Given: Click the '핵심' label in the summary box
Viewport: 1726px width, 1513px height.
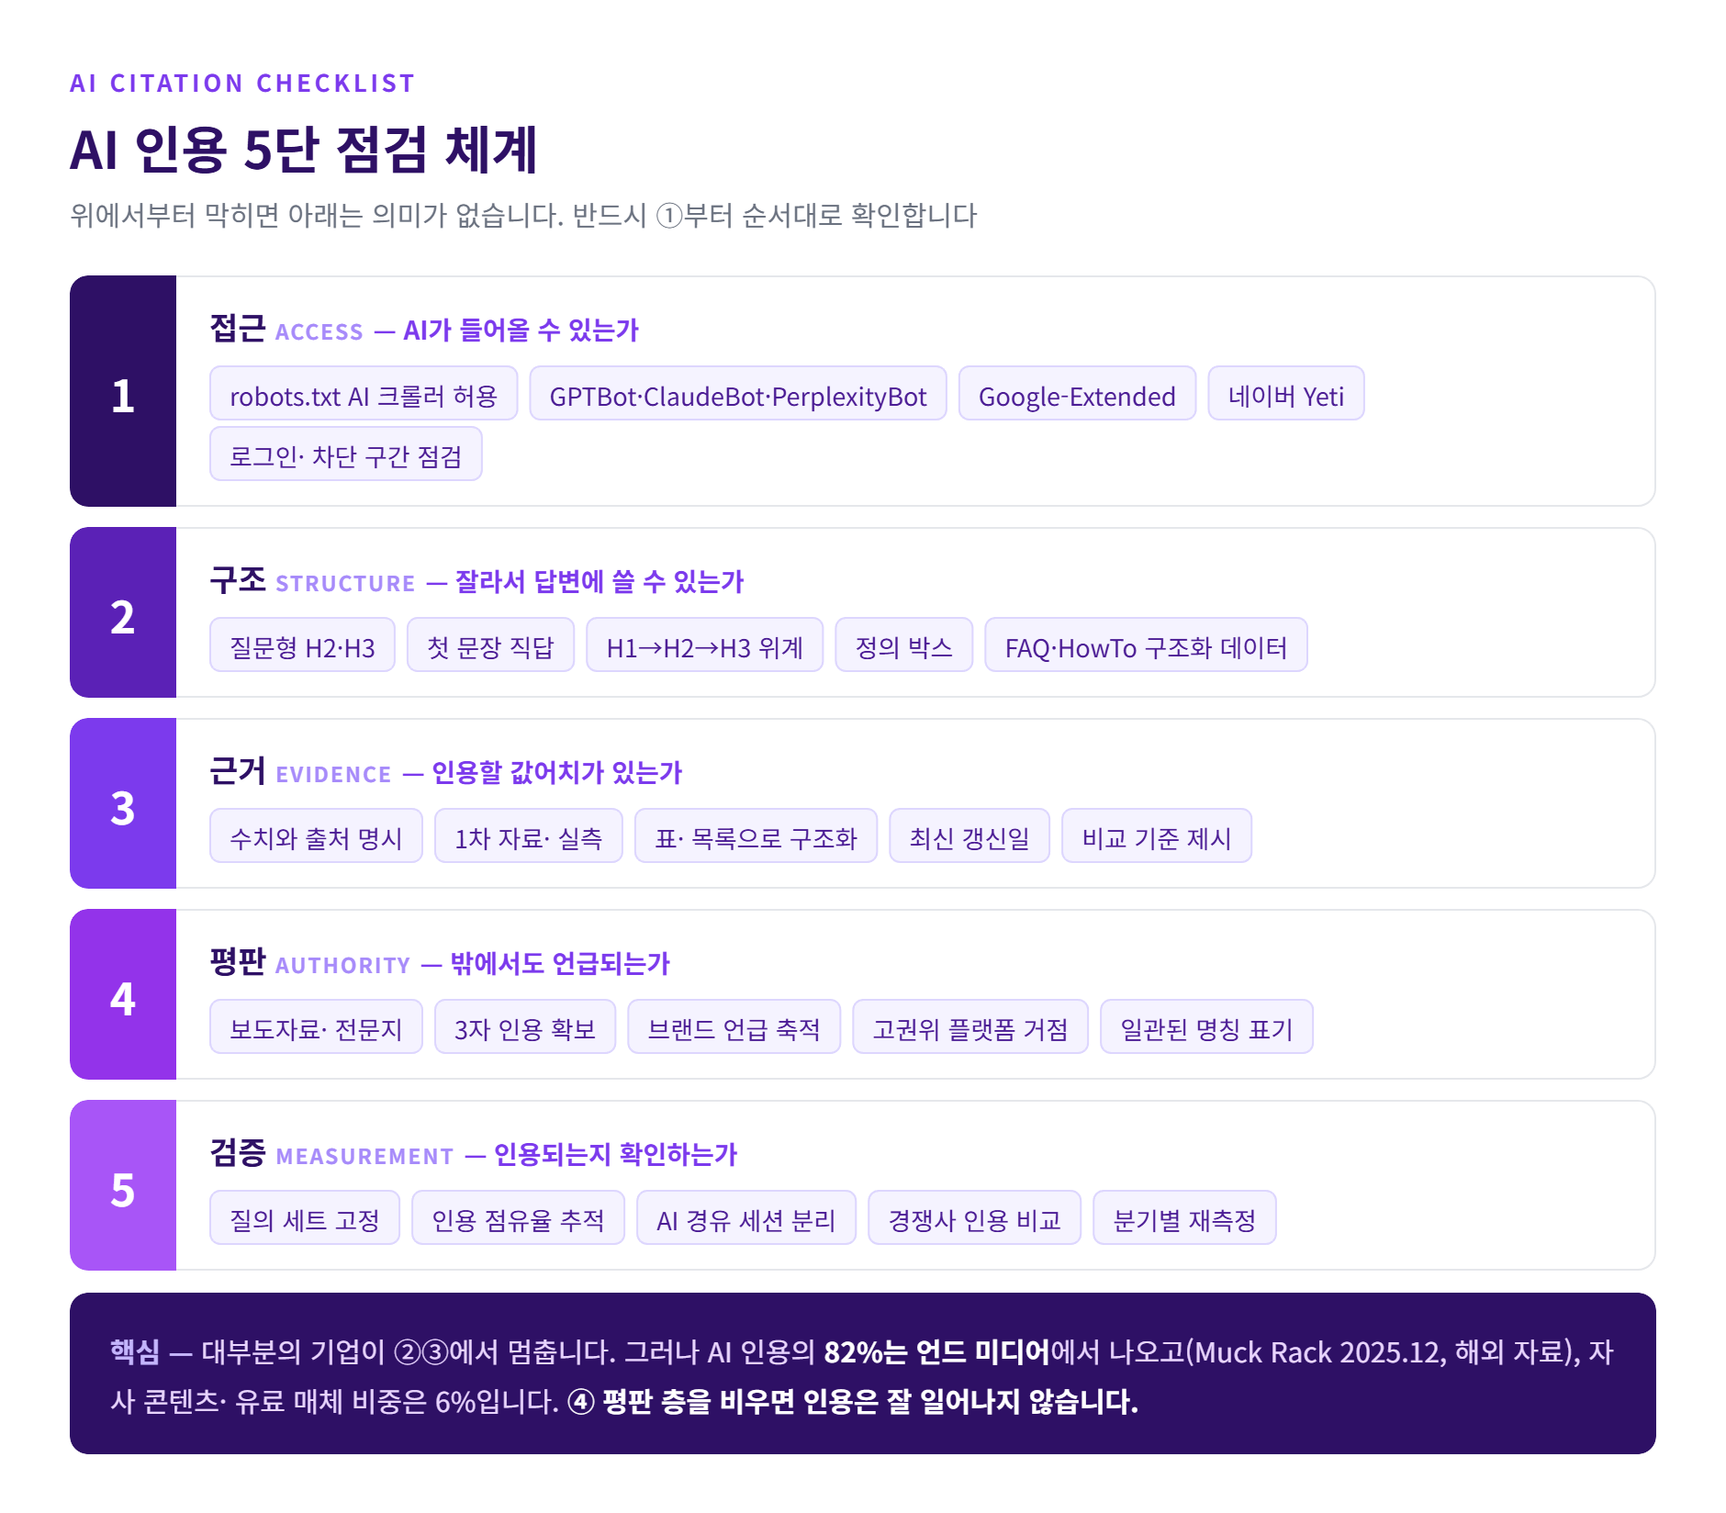Looking at the screenshot, I should tap(135, 1351).
